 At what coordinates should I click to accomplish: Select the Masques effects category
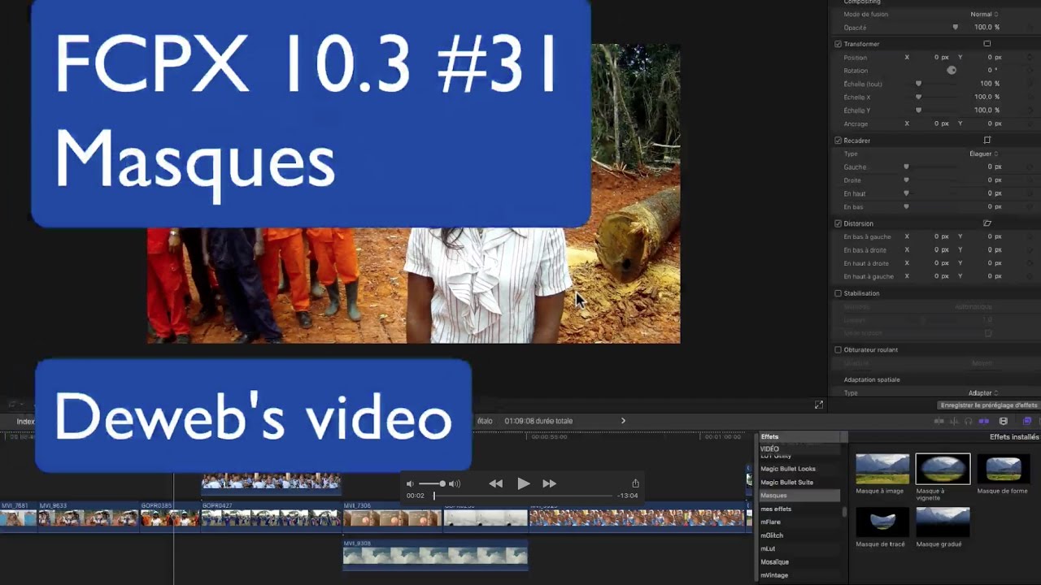click(x=799, y=496)
